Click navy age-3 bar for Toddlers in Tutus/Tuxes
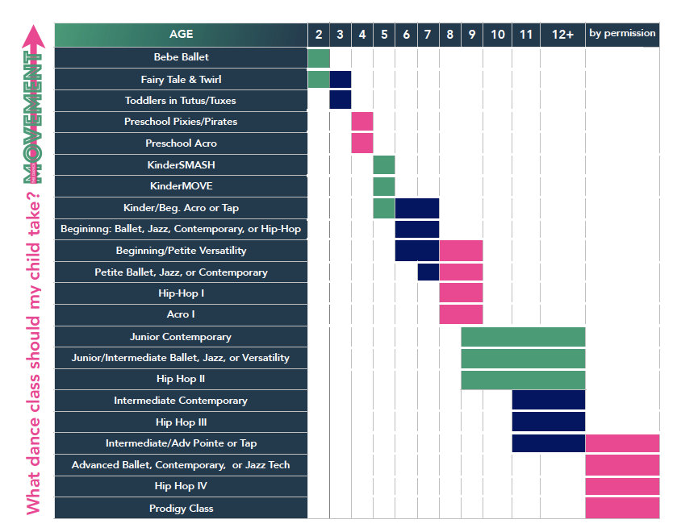The width and height of the screenshot is (677, 532). tap(341, 99)
